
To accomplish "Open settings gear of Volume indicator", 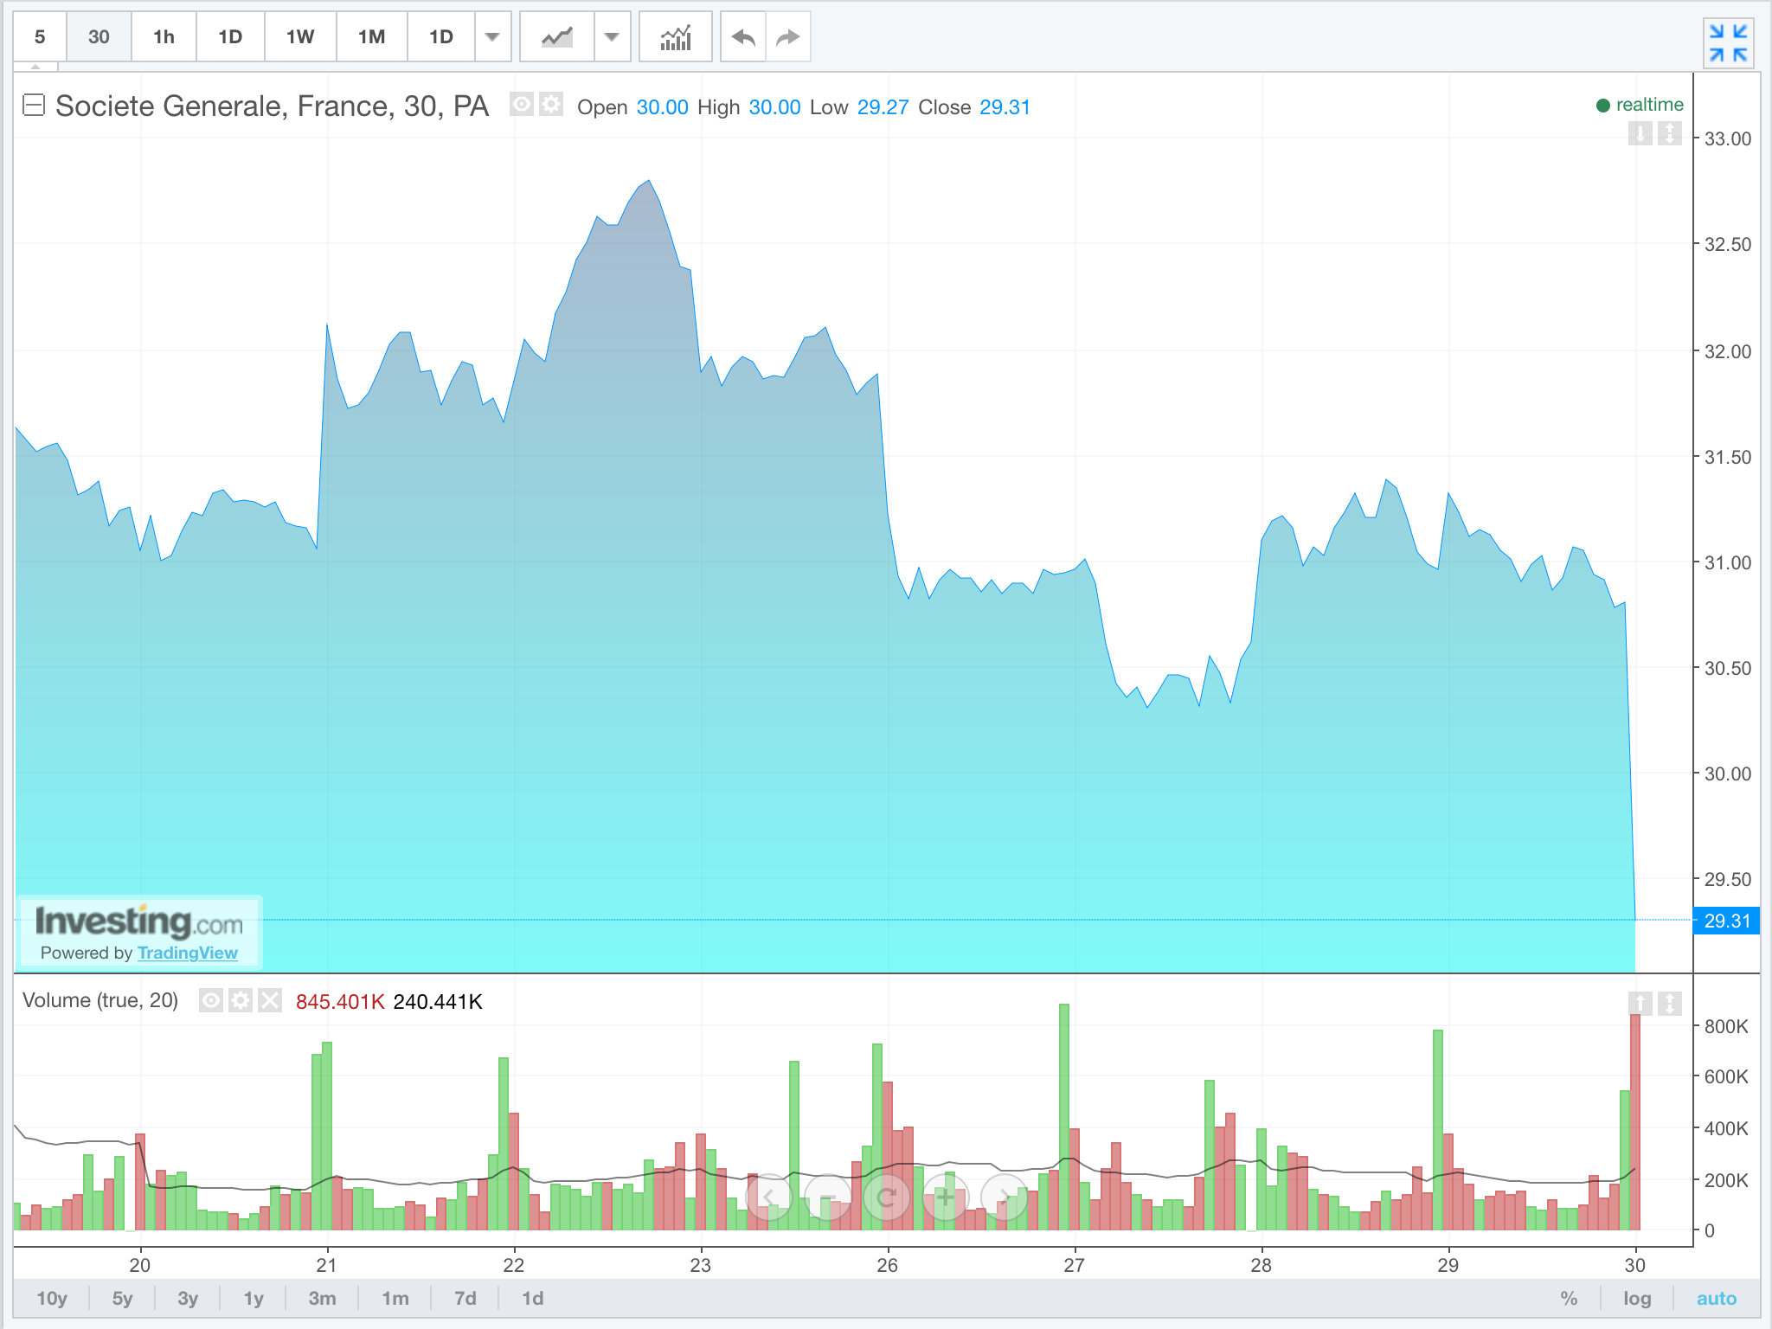I will click(241, 1000).
